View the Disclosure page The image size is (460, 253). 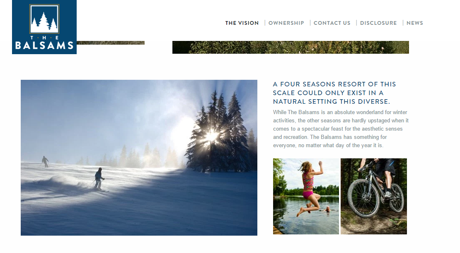(x=378, y=23)
